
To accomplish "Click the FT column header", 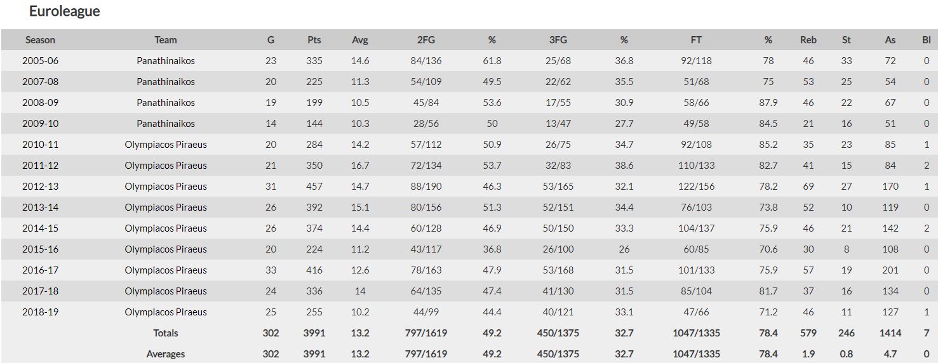I will point(696,40).
